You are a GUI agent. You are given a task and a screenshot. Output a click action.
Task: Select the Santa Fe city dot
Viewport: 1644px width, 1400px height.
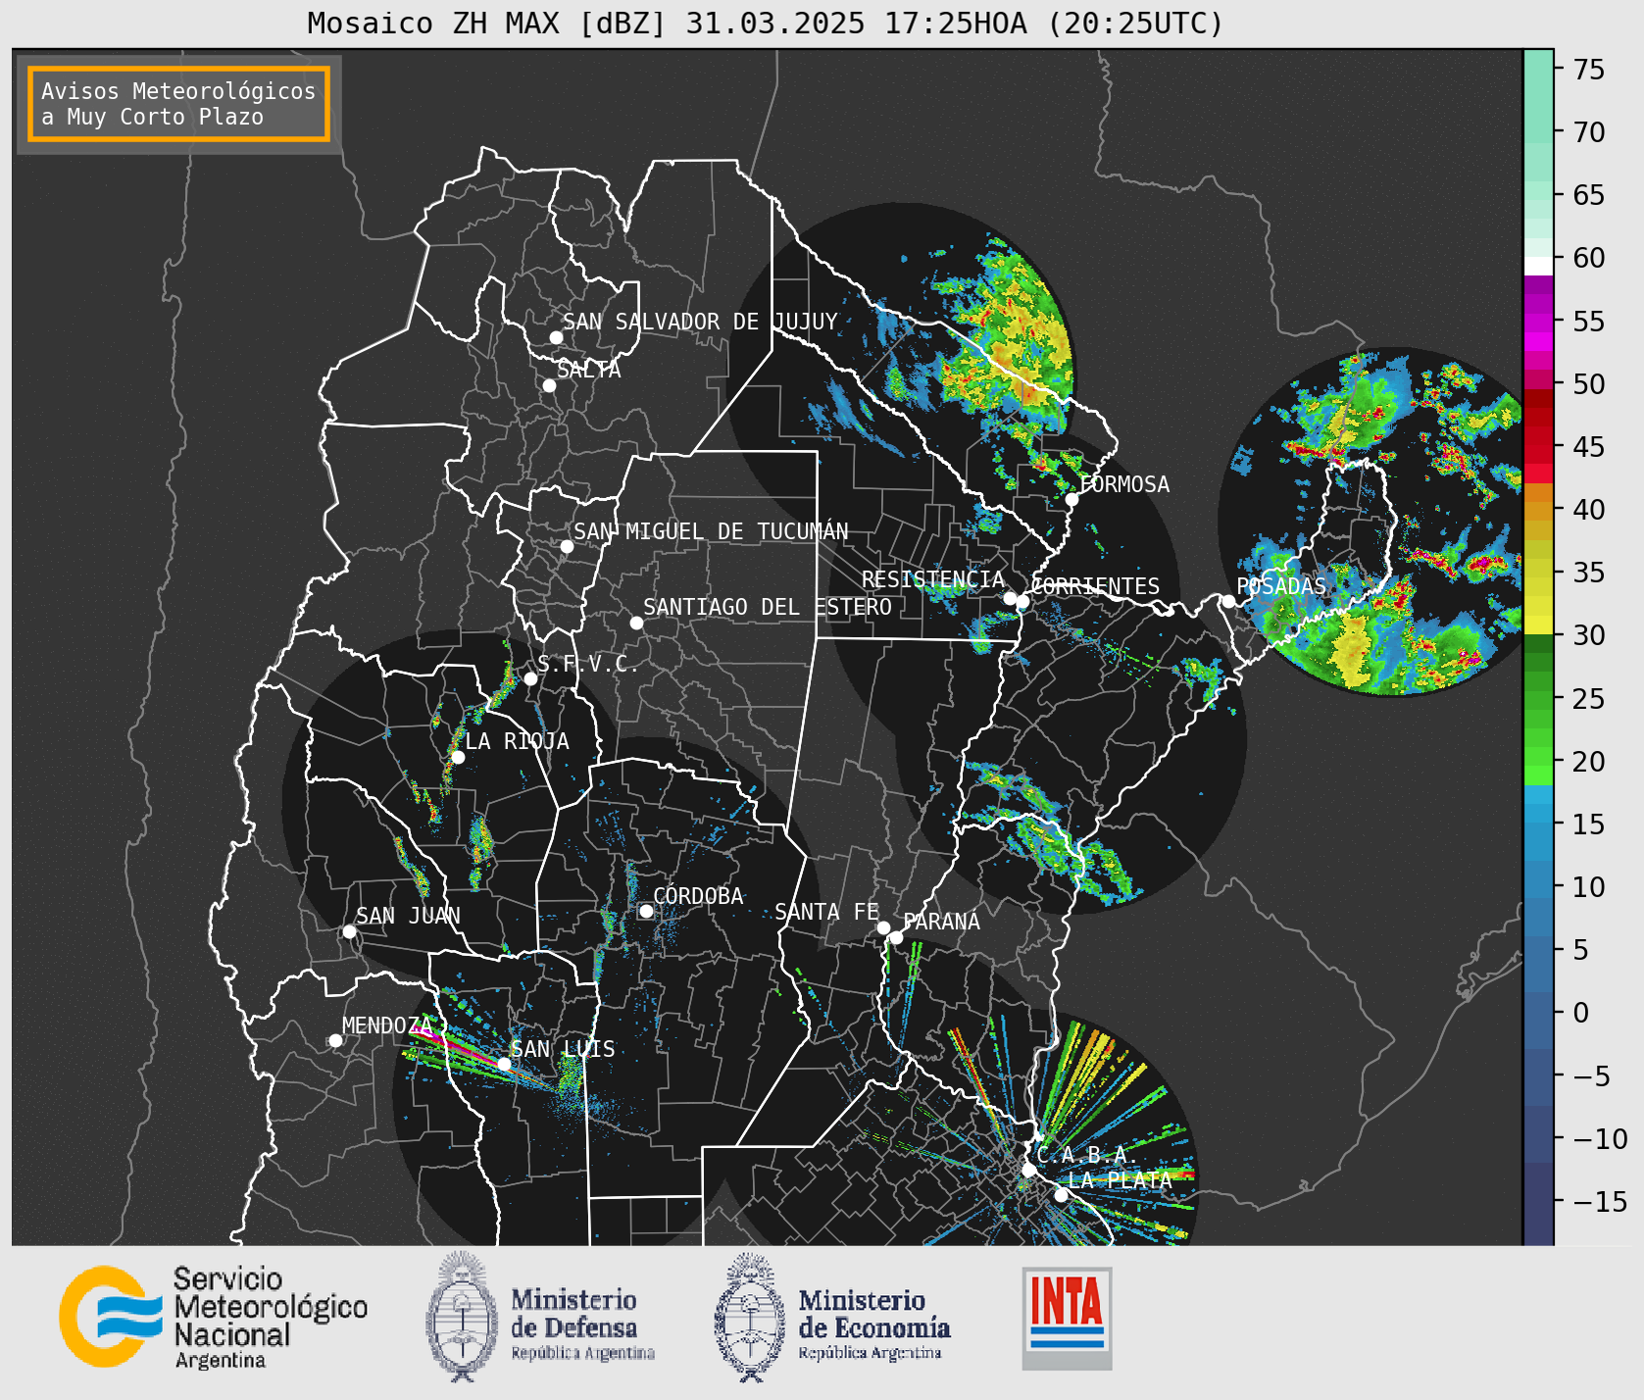pyautogui.click(x=883, y=927)
